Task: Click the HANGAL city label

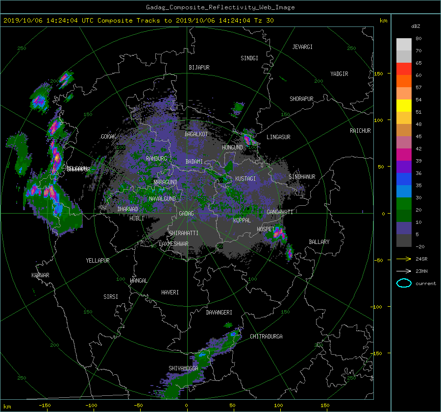Action: [139, 281]
